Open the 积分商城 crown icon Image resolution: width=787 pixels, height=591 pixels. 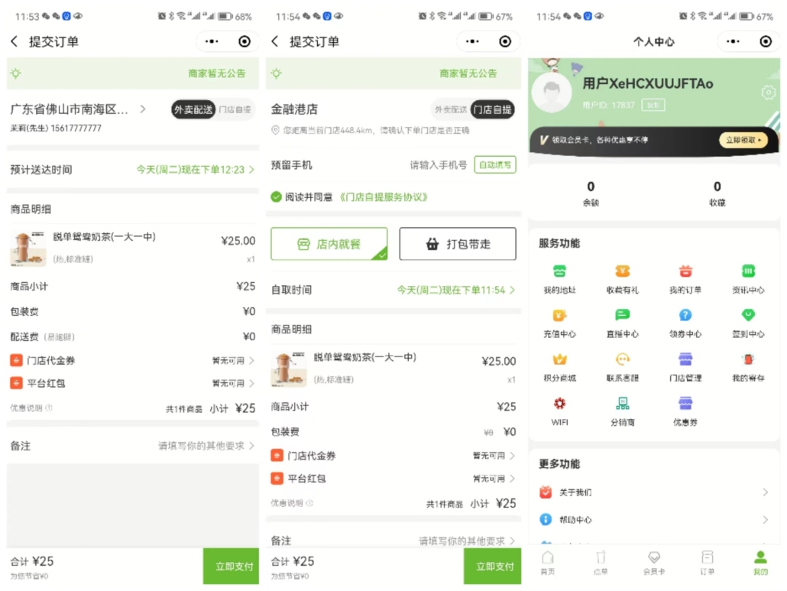click(559, 360)
